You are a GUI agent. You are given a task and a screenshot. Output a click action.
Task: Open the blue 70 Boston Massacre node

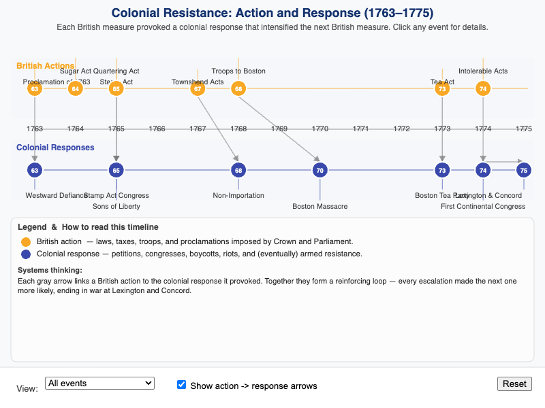point(320,171)
